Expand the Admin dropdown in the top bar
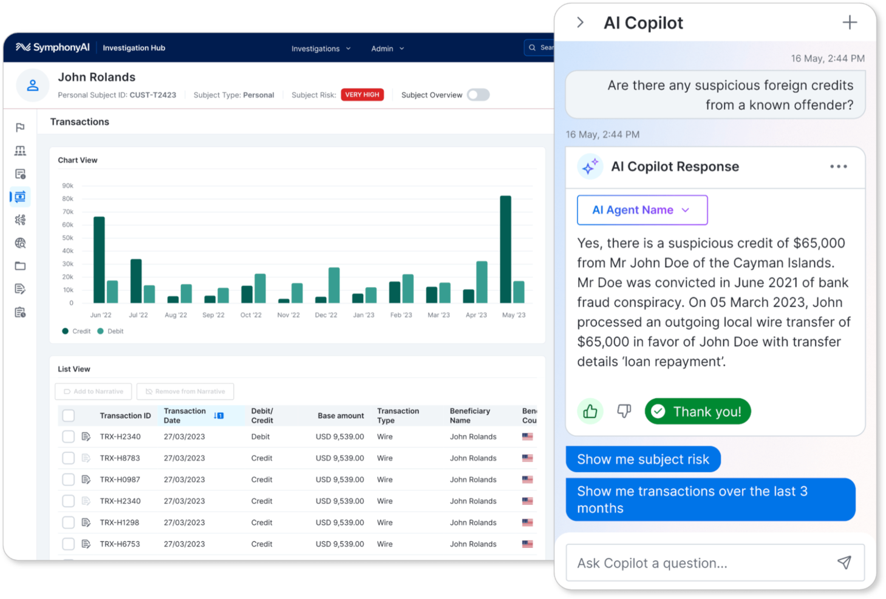Viewport: 886px width, 599px height. (387, 48)
